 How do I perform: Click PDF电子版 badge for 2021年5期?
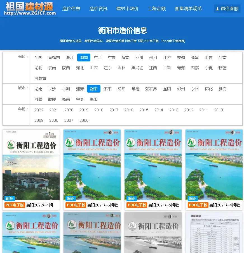point(137,205)
